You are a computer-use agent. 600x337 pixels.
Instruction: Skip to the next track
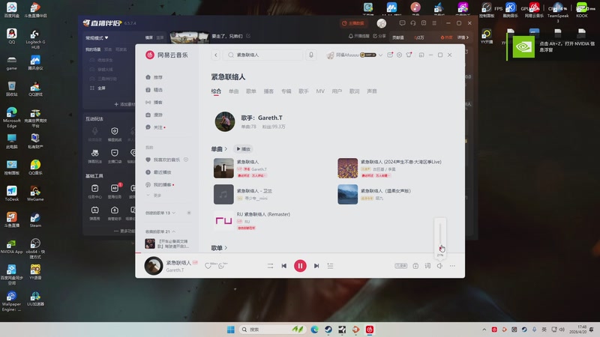click(x=316, y=266)
